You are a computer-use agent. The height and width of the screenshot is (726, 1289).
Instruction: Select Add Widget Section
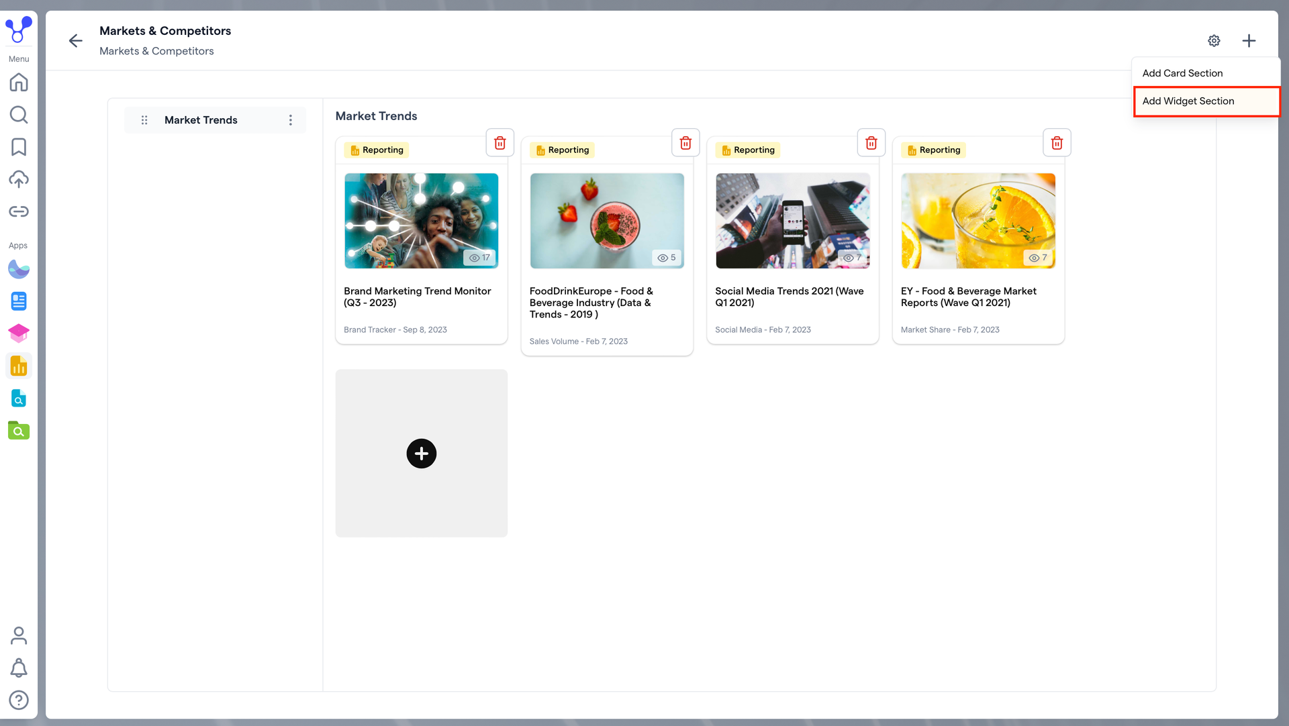[1206, 101]
